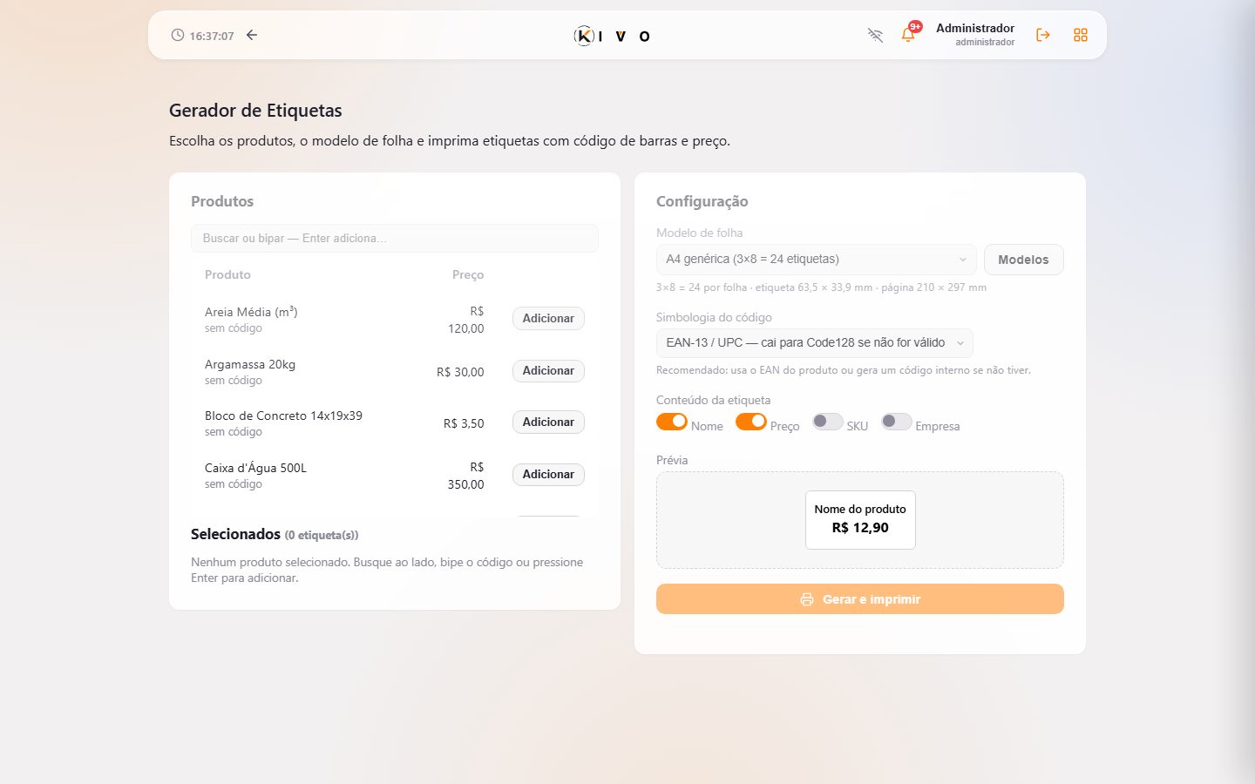Click product name Caixa d'Água 500L
Image resolution: width=1255 pixels, height=784 pixels.
255,468
